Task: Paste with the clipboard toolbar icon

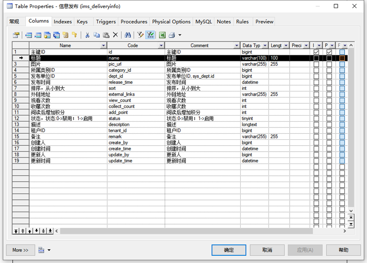Action: (x=106, y=35)
